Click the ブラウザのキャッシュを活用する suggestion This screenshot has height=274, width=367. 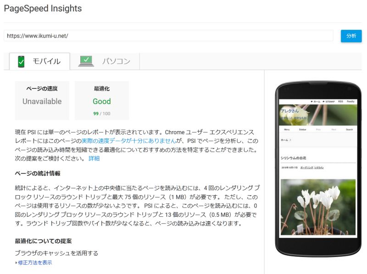[56, 253]
